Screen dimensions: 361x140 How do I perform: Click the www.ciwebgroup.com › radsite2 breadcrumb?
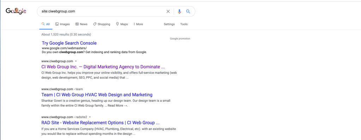64,117
